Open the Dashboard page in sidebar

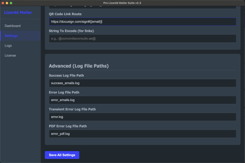(13, 26)
